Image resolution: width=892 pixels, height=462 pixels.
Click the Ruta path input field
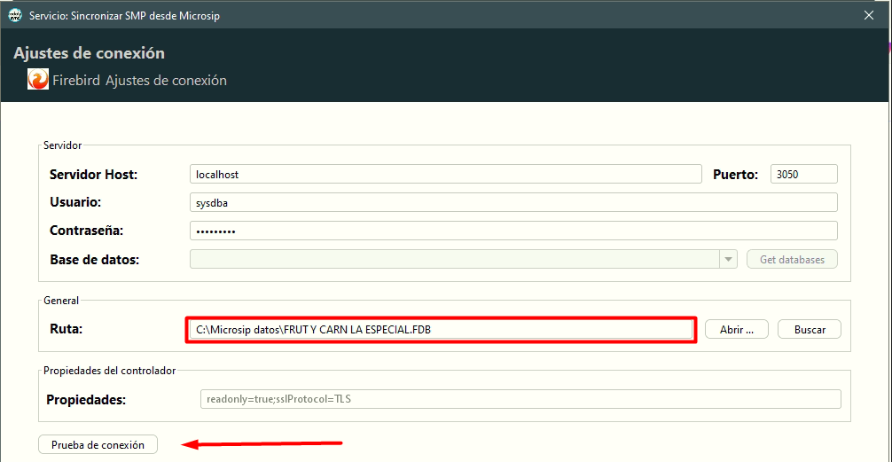(442, 329)
